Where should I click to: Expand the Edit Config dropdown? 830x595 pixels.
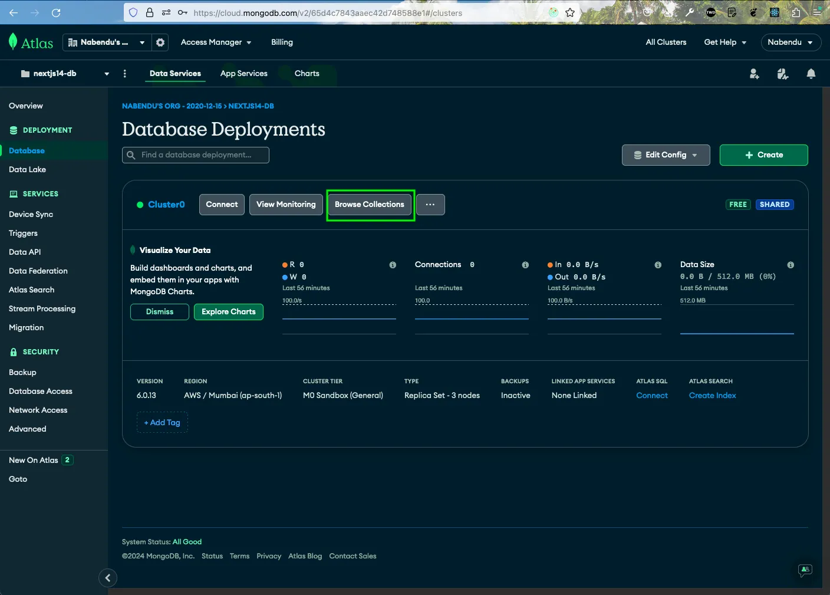pyautogui.click(x=666, y=155)
